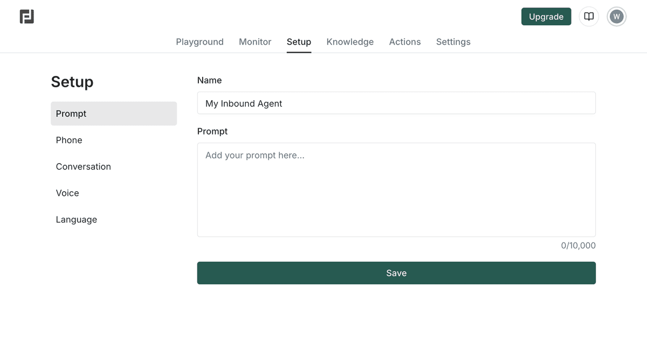This screenshot has height=356, width=647.
Task: Click inside the empty Prompt text area
Action: pos(396,189)
